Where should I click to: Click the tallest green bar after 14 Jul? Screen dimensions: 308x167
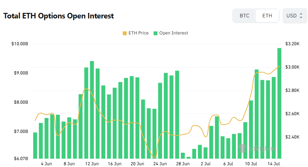(279, 103)
